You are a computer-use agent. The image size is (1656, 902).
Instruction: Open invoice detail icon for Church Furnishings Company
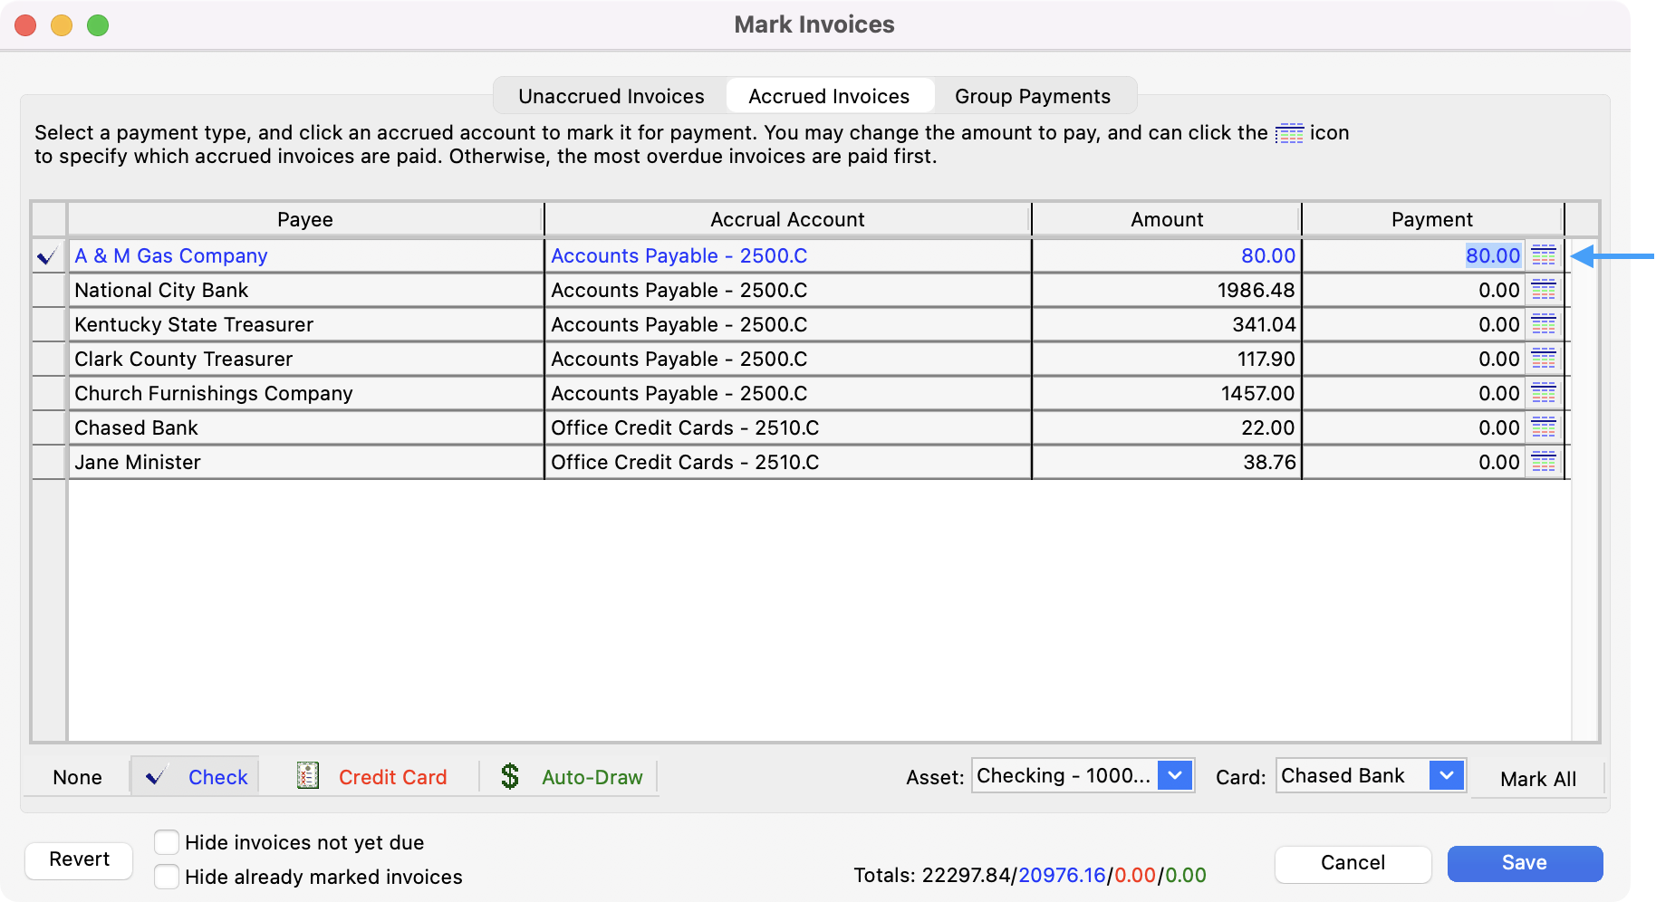pyautogui.click(x=1543, y=394)
